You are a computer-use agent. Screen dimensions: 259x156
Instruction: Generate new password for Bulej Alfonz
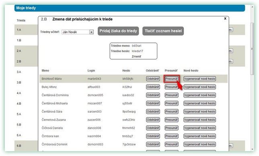pos(200,87)
